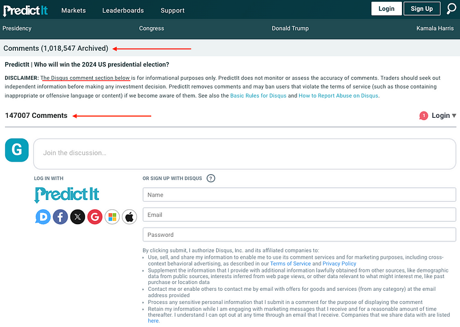Log in with the PredictIt logo
Image resolution: width=460 pixels, height=327 pixels.
point(67,195)
